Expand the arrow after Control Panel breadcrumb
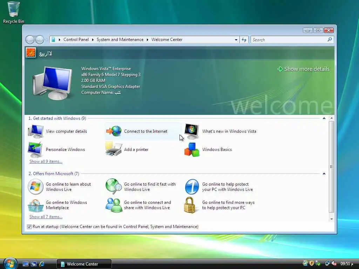 pyautogui.click(x=93, y=40)
